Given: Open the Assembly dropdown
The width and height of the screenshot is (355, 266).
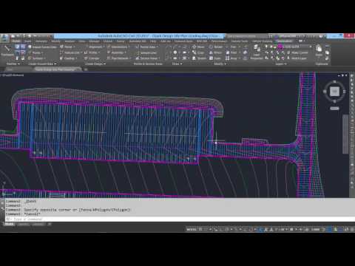Looking at the screenshot, I should tap(116, 52).
